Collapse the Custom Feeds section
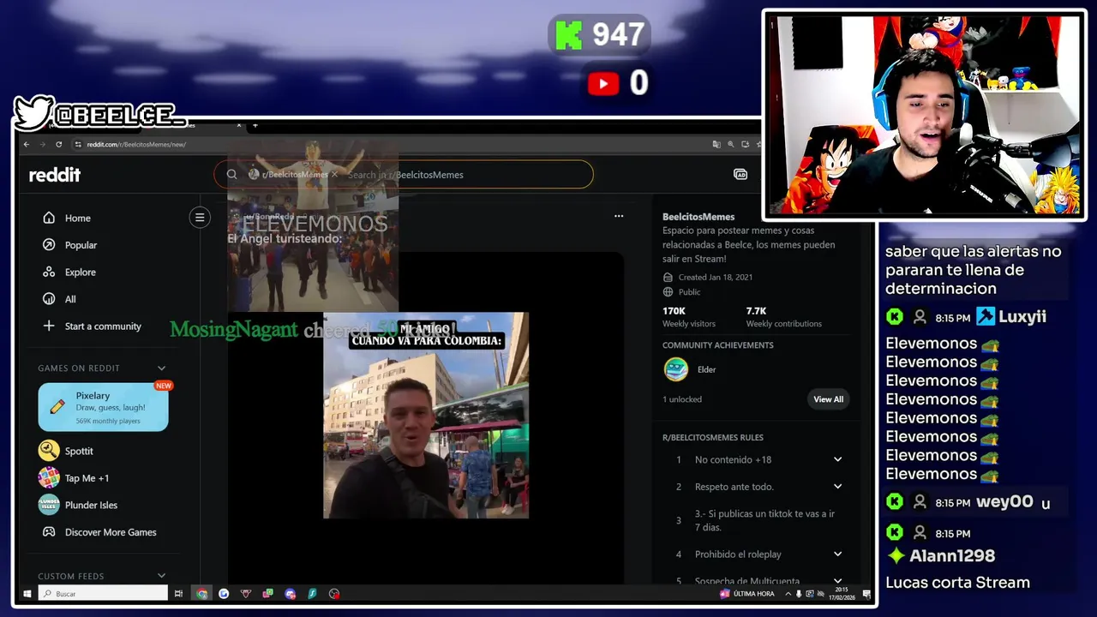The image size is (1097, 617). 161,577
